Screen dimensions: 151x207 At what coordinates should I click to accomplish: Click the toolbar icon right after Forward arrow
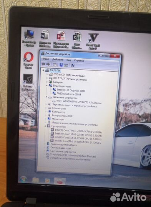click(x=55, y=64)
